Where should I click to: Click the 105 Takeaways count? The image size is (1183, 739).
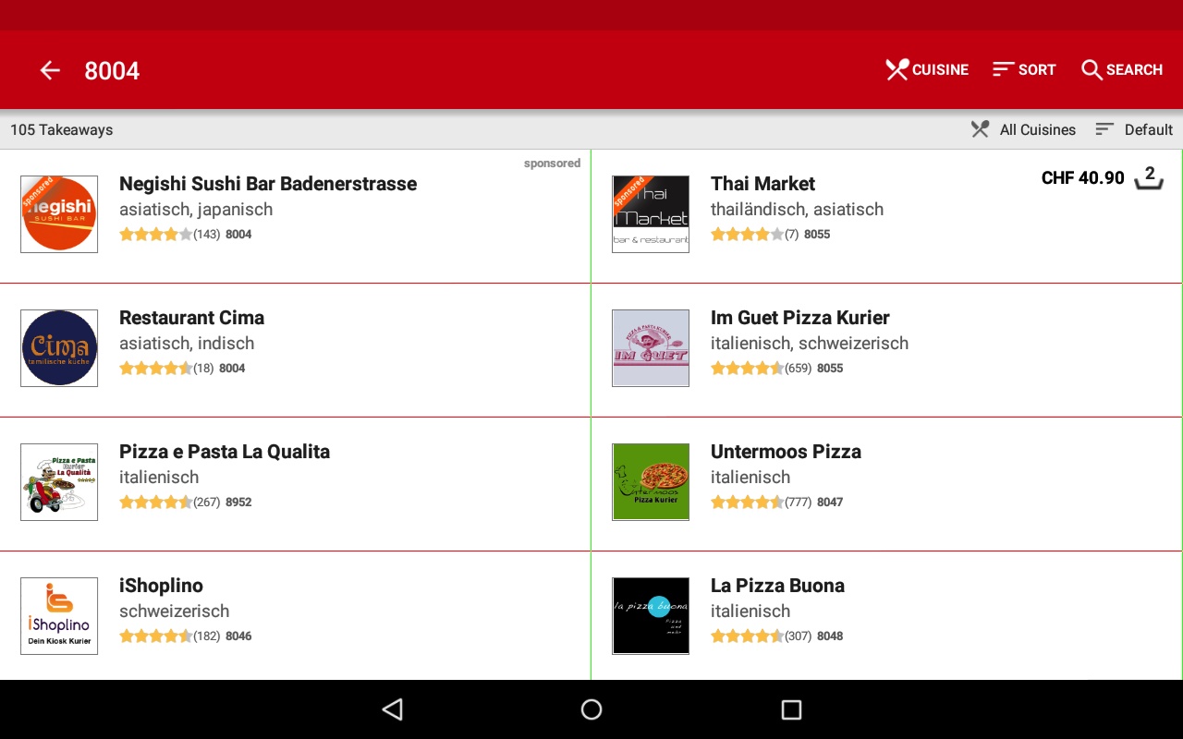click(x=62, y=130)
